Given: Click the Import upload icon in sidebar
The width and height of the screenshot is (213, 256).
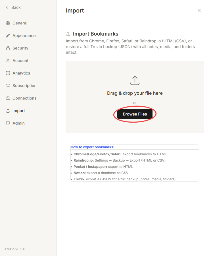Looking at the screenshot, I should point(8,111).
